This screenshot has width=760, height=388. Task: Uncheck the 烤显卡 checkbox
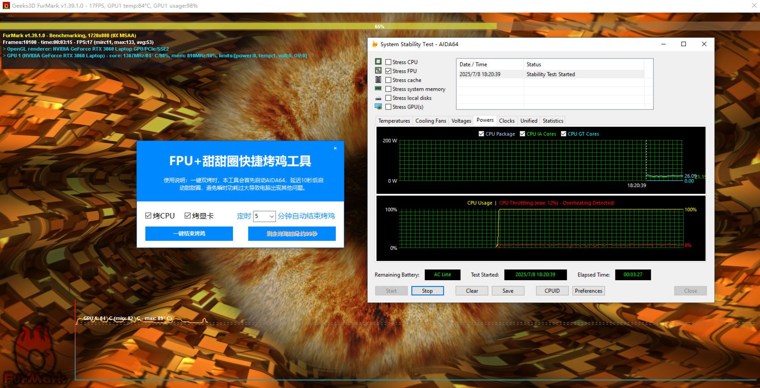pos(188,216)
